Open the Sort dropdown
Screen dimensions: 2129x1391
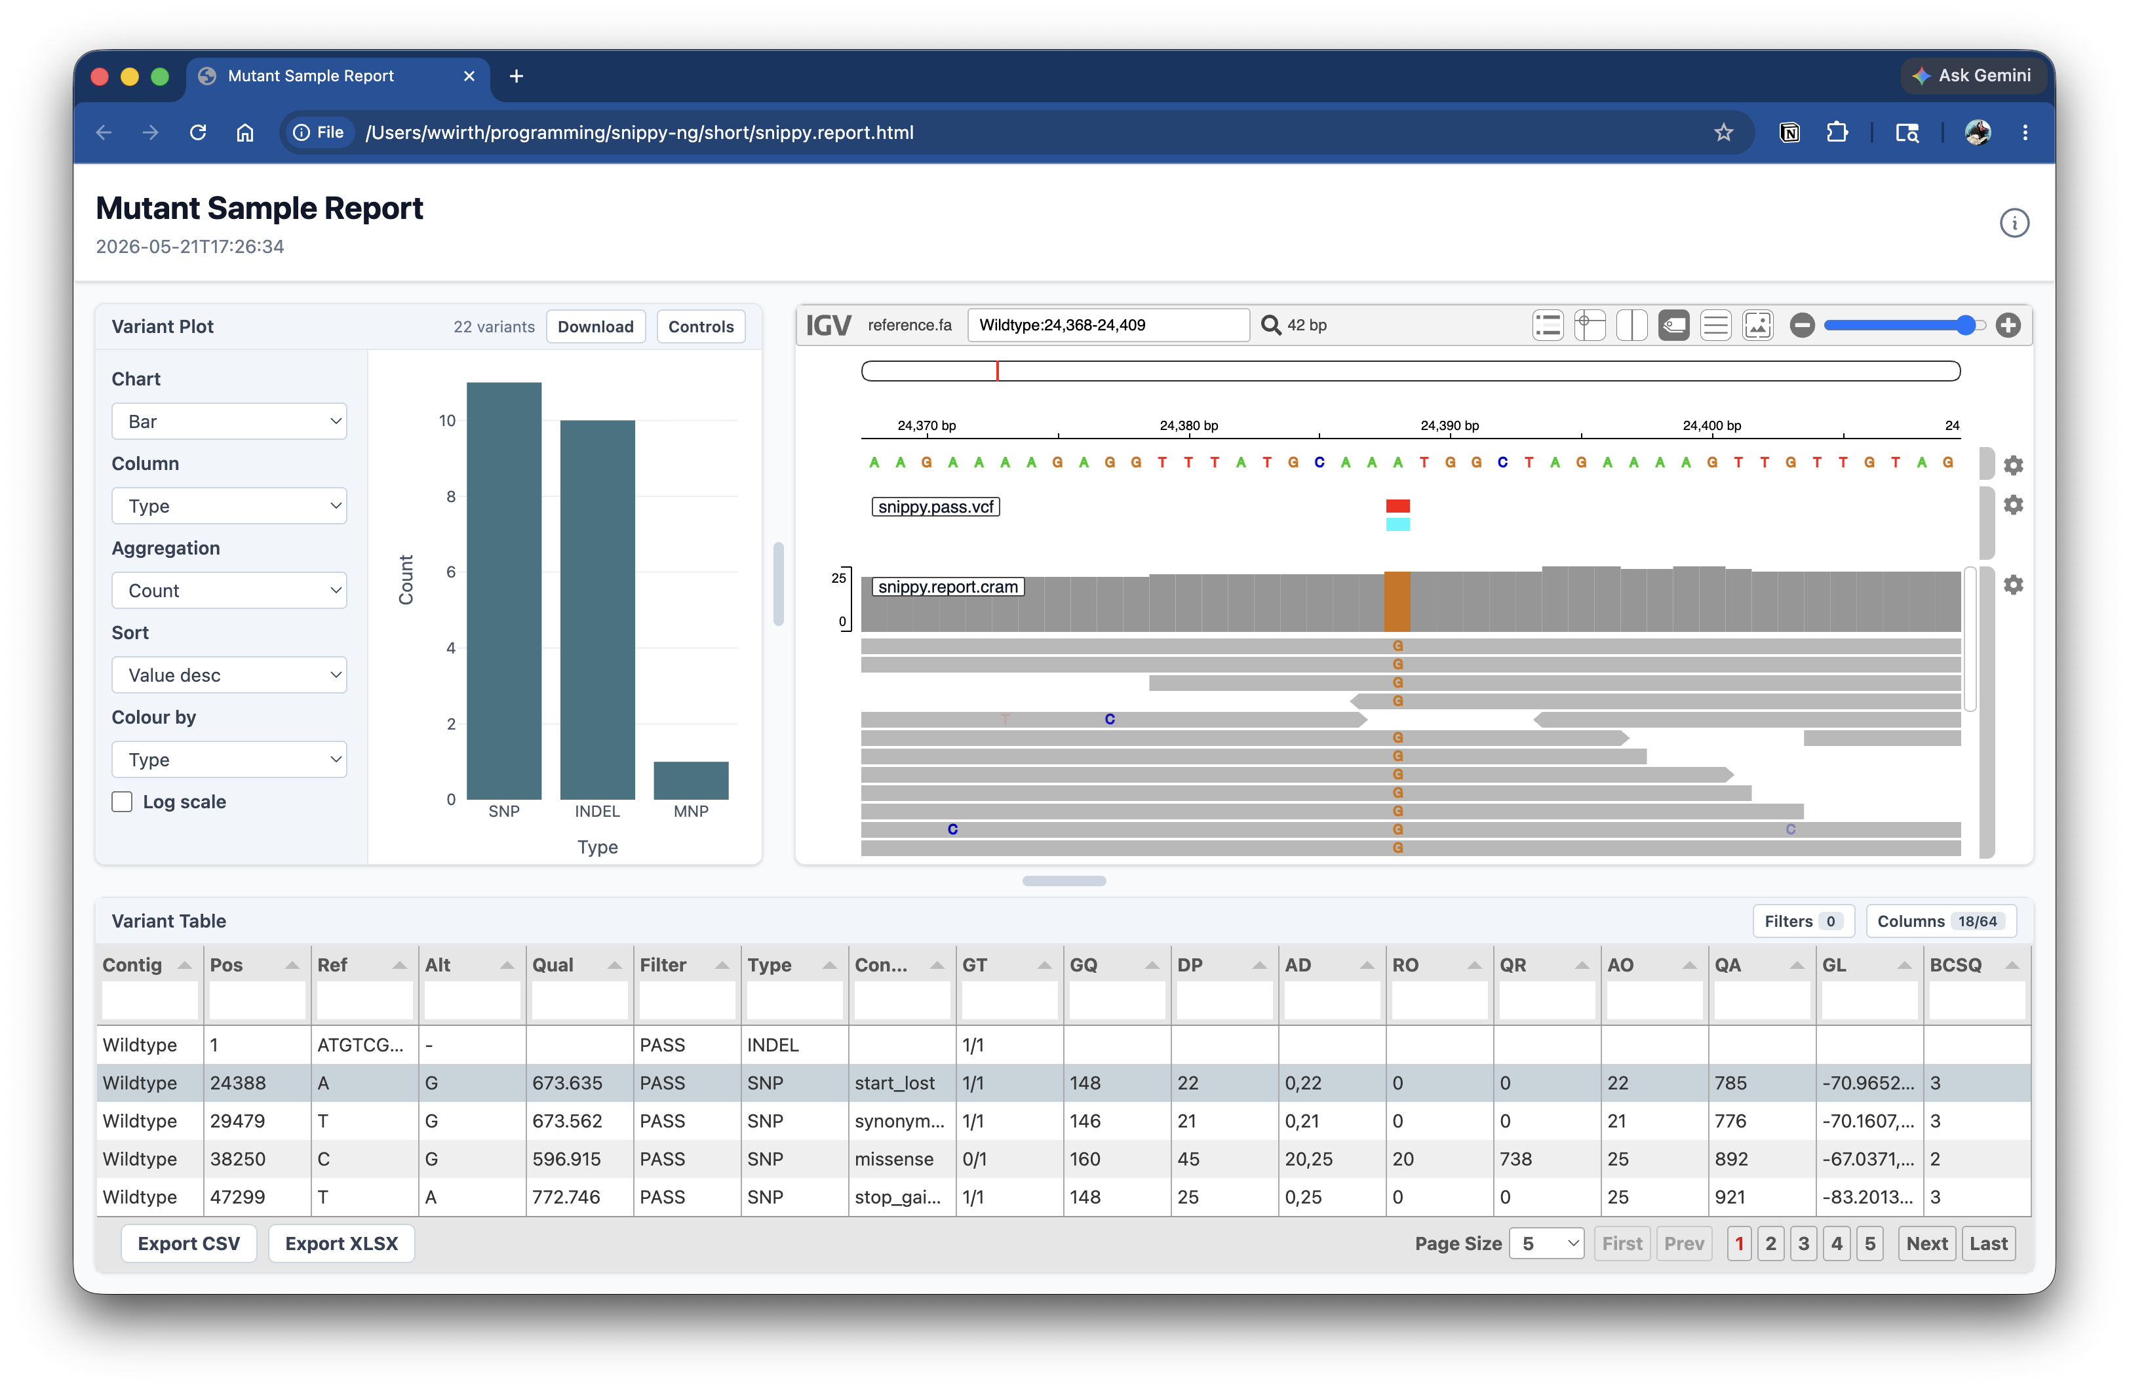coord(229,675)
